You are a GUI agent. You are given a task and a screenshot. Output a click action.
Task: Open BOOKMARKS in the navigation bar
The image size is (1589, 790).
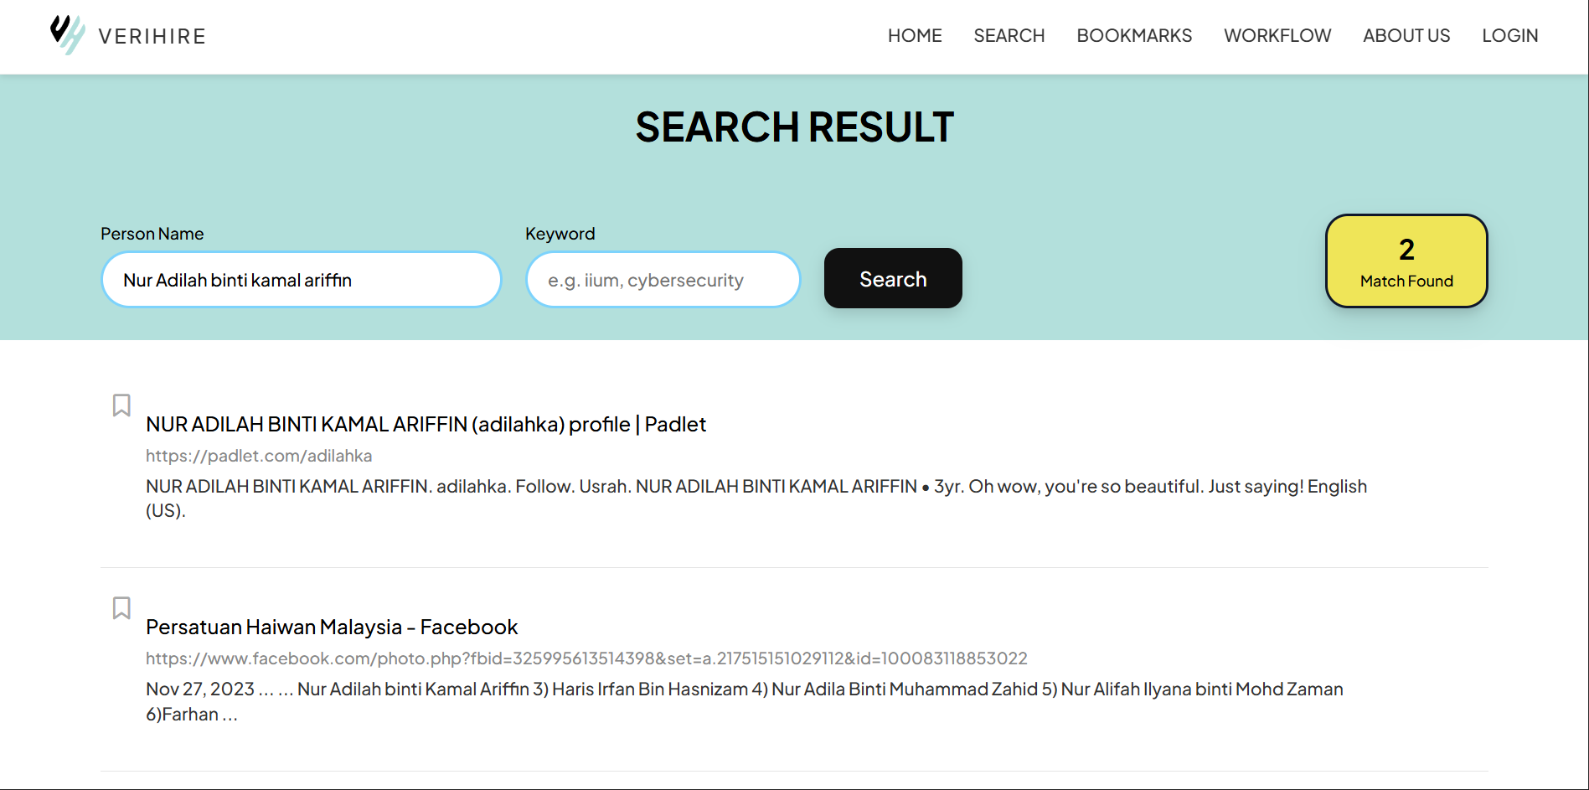1133,36
